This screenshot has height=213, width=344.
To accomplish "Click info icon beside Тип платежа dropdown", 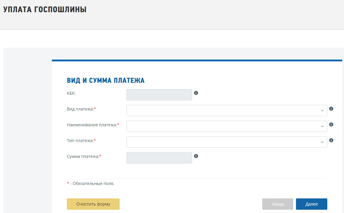I will (331, 140).
